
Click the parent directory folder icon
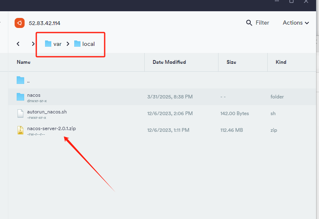click(20, 80)
